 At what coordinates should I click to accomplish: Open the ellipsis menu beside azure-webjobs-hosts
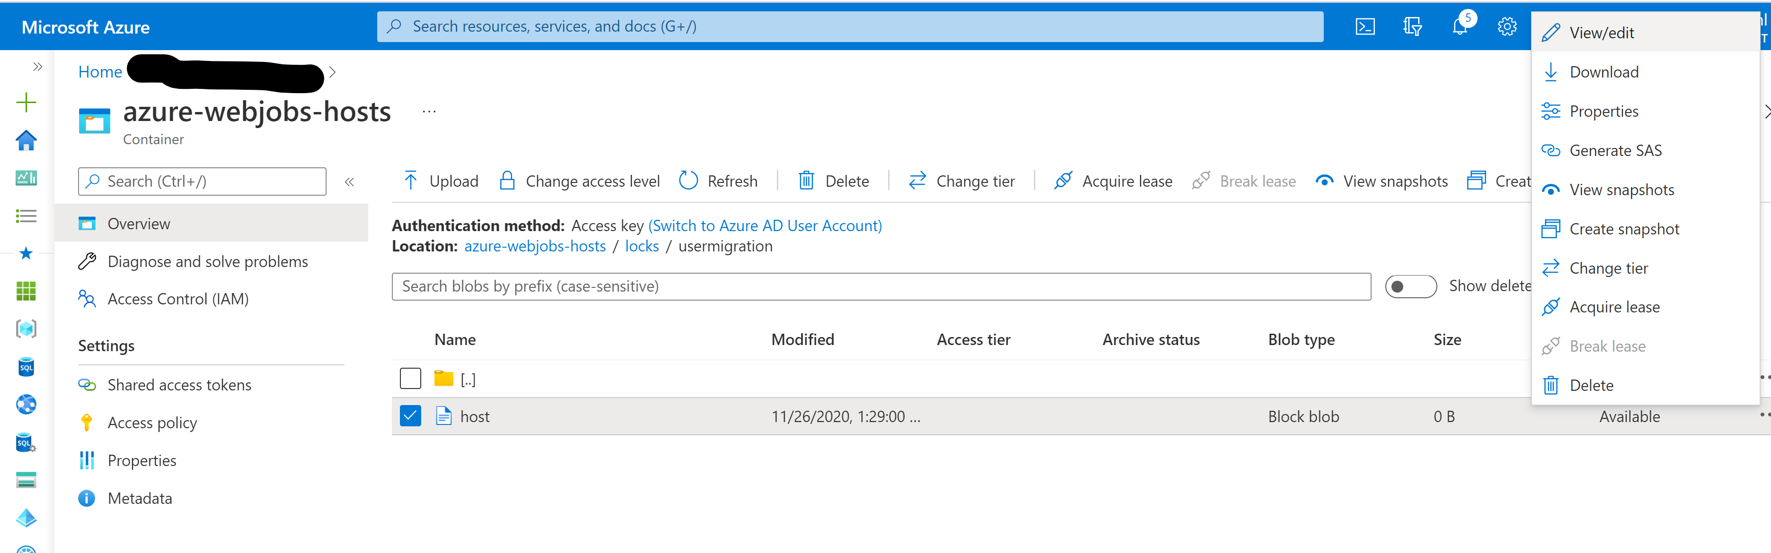[x=429, y=112]
